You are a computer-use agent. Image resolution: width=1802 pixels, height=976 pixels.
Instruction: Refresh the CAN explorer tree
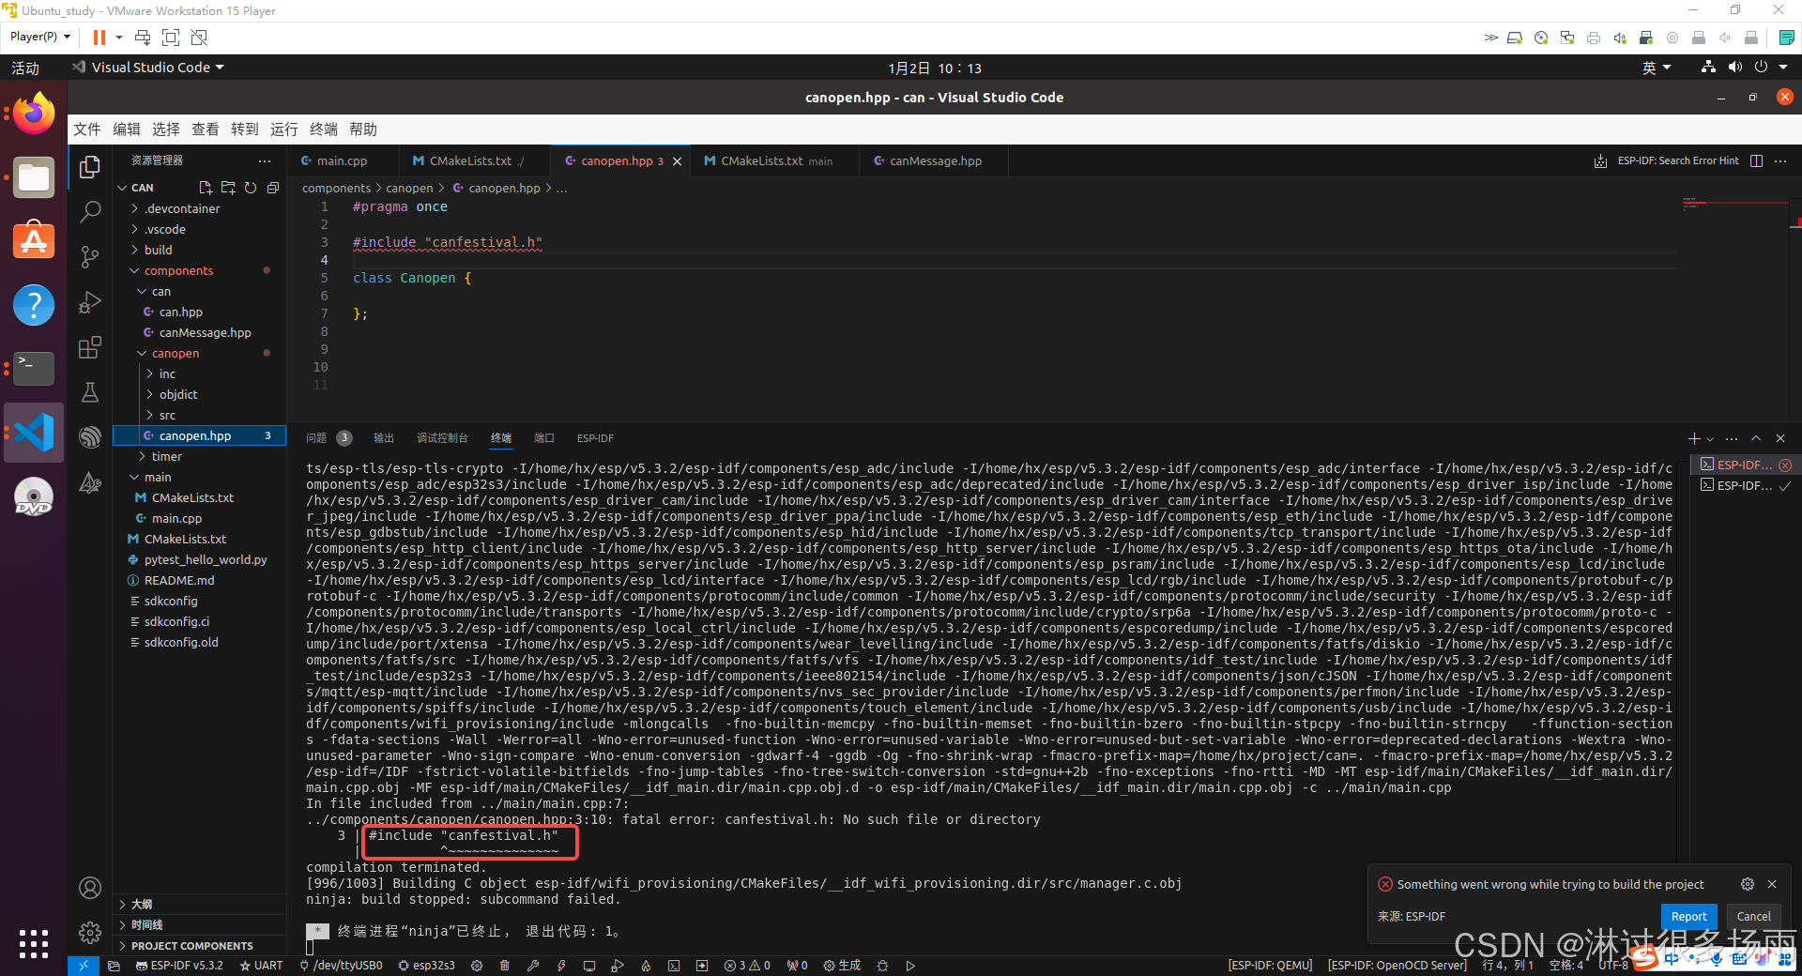[x=251, y=188]
